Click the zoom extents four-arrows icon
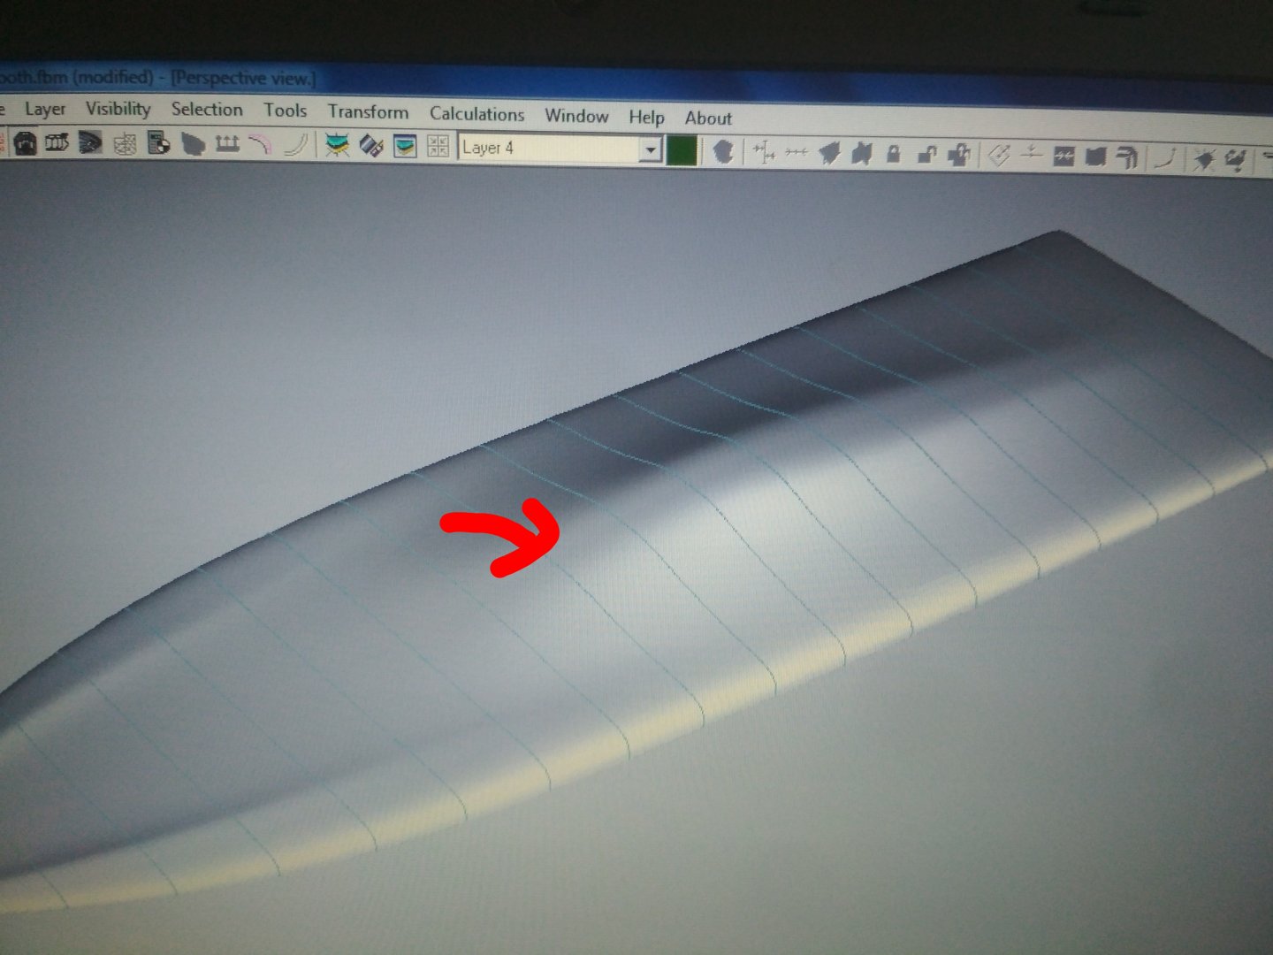Image resolution: width=1273 pixels, height=955 pixels. coord(438,147)
